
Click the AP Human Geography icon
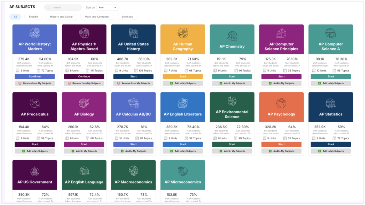pyautogui.click(x=183, y=33)
